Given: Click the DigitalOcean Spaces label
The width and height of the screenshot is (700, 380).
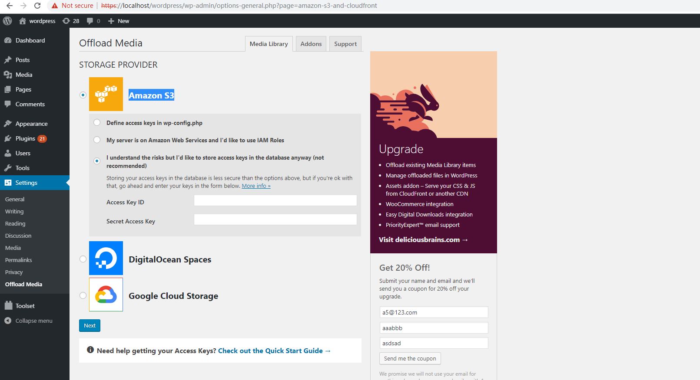Looking at the screenshot, I should coord(170,259).
